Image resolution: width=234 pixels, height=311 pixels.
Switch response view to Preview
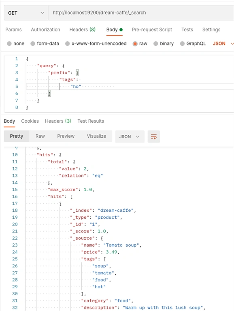pos(66,136)
